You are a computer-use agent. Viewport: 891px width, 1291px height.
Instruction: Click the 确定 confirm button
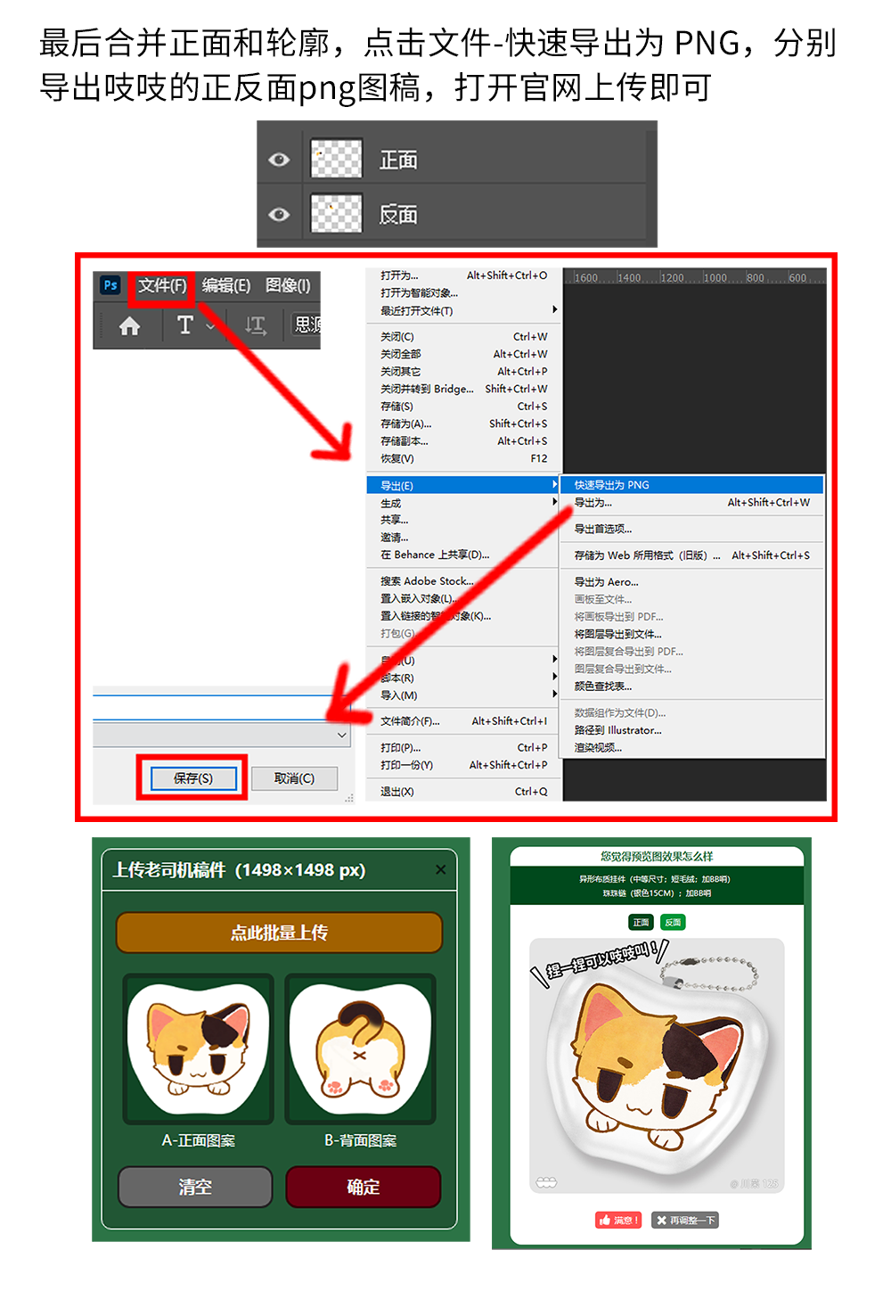click(x=361, y=1188)
